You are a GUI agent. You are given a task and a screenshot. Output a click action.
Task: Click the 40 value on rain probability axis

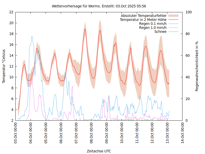(187, 77)
